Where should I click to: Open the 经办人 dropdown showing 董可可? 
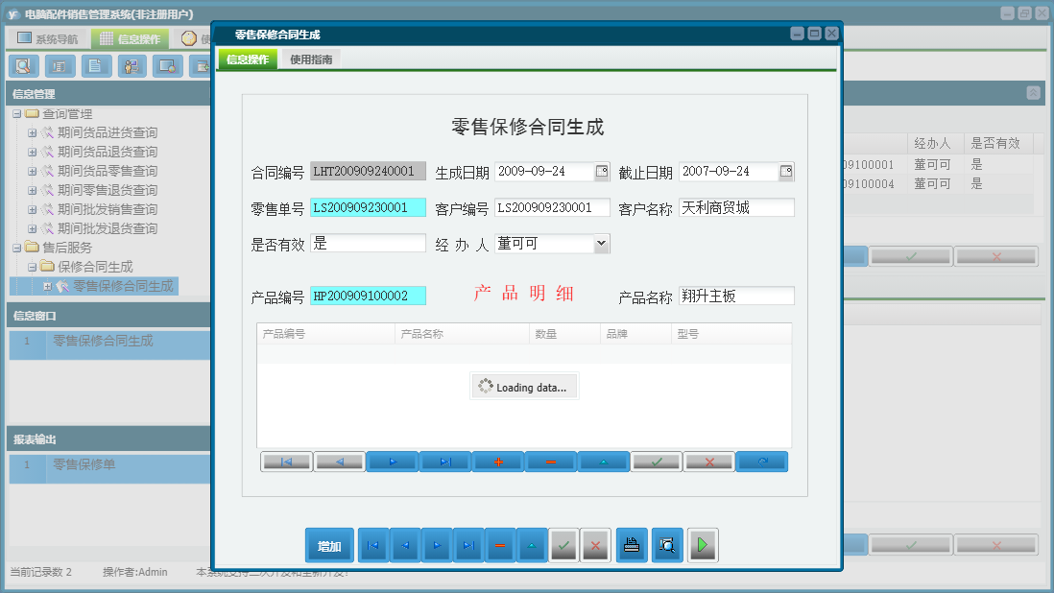point(599,244)
